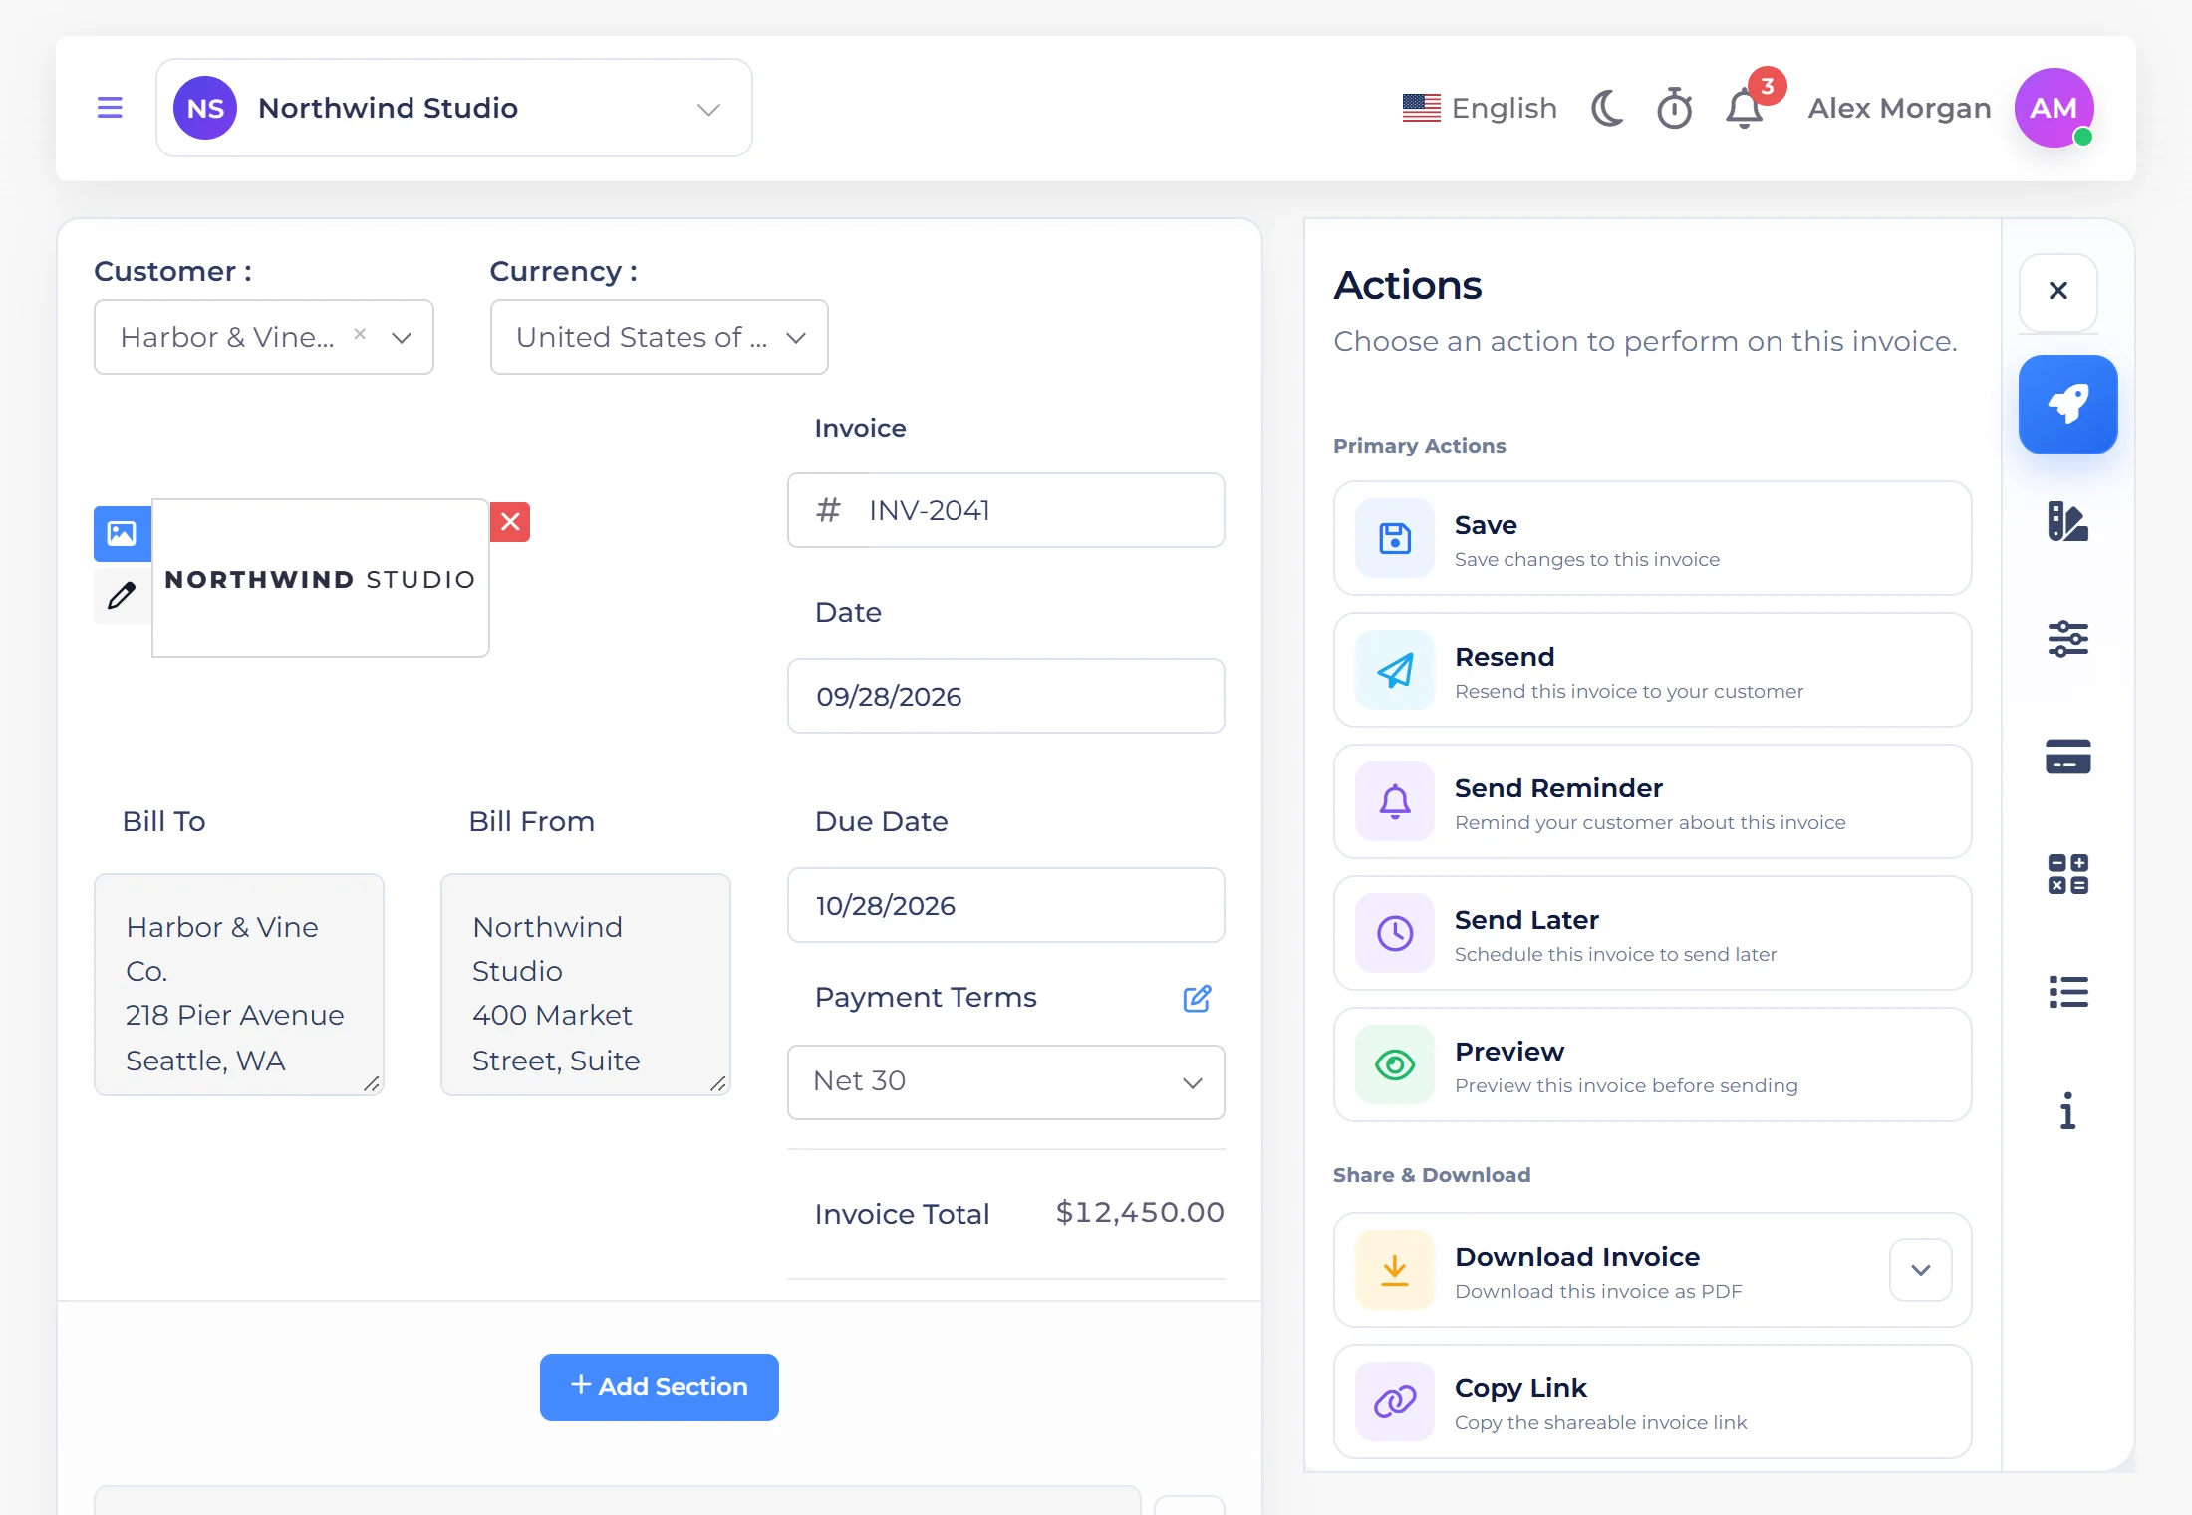Edit the INV-2041 invoice number field
2192x1515 pixels.
click(x=1006, y=510)
